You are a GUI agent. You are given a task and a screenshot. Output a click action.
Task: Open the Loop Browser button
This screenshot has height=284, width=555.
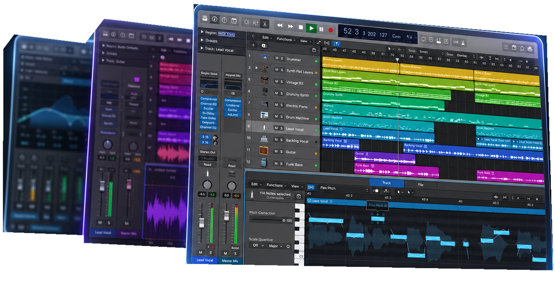[522, 49]
